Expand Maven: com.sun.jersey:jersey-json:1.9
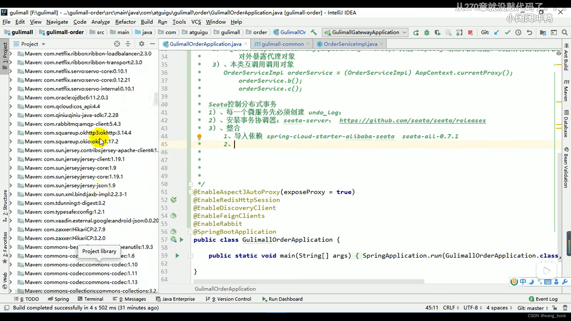The image size is (571, 321). point(11,185)
